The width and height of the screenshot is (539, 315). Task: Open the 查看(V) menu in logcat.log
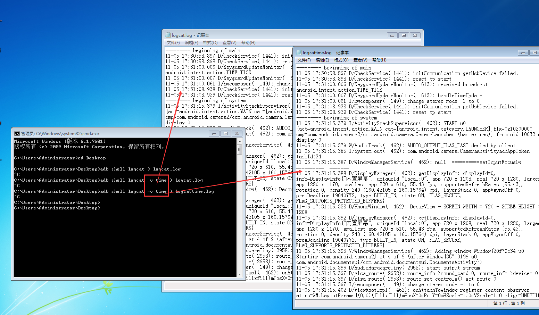(x=229, y=42)
